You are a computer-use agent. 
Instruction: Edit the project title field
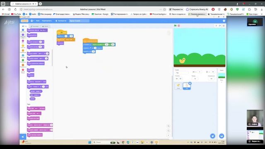(x=79, y=21)
